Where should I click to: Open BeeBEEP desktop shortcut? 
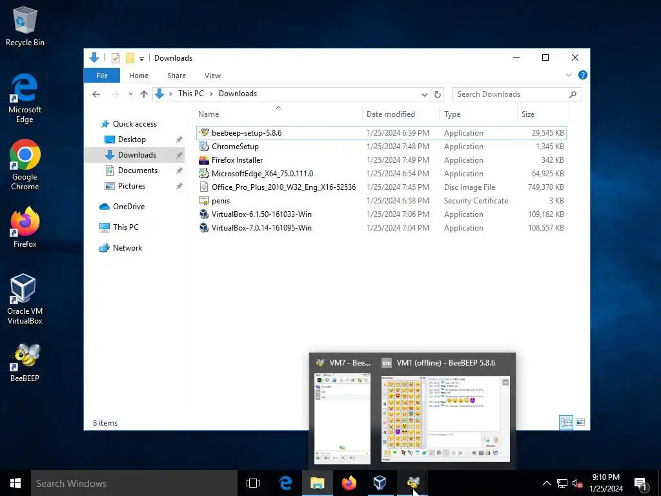(x=25, y=363)
